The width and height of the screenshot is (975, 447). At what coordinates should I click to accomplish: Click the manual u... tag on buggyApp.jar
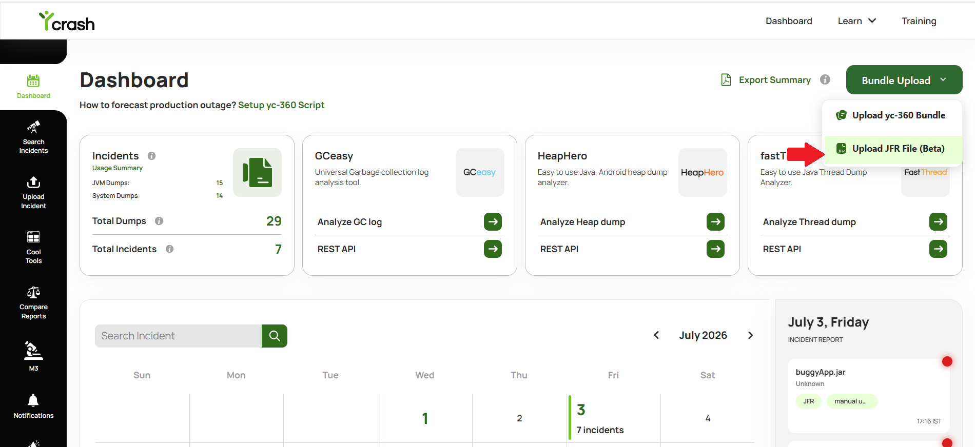pos(852,401)
